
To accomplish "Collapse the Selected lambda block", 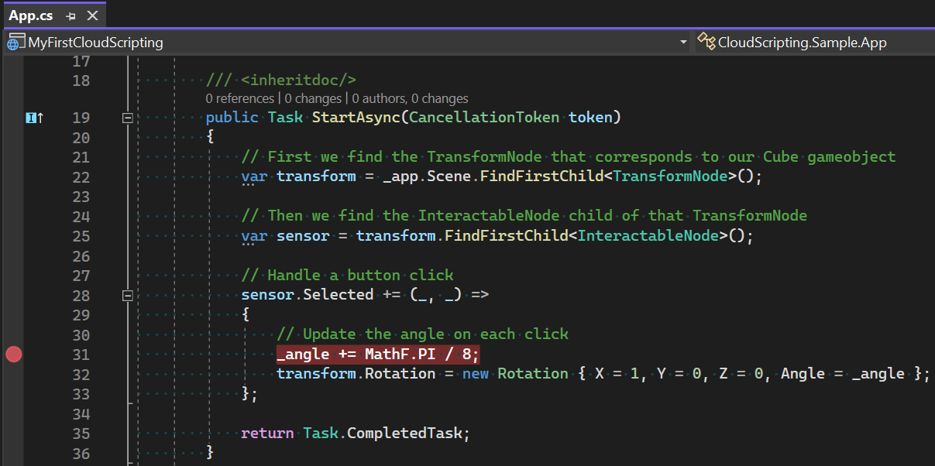I will click(x=127, y=295).
